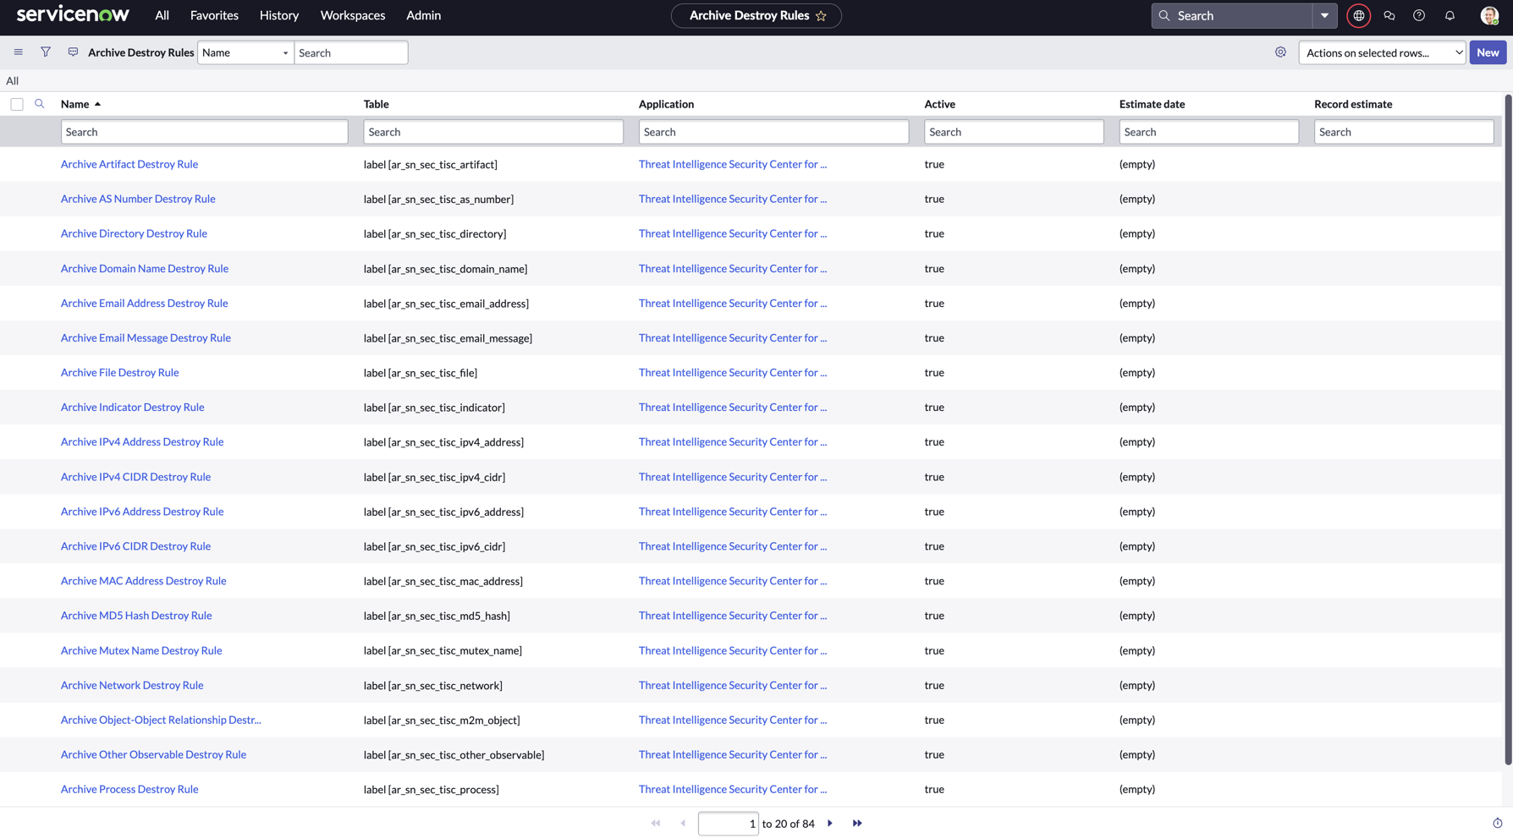Image resolution: width=1513 pixels, height=838 pixels.
Task: Favorite Archive Destroy Rules with the star
Action: click(821, 16)
